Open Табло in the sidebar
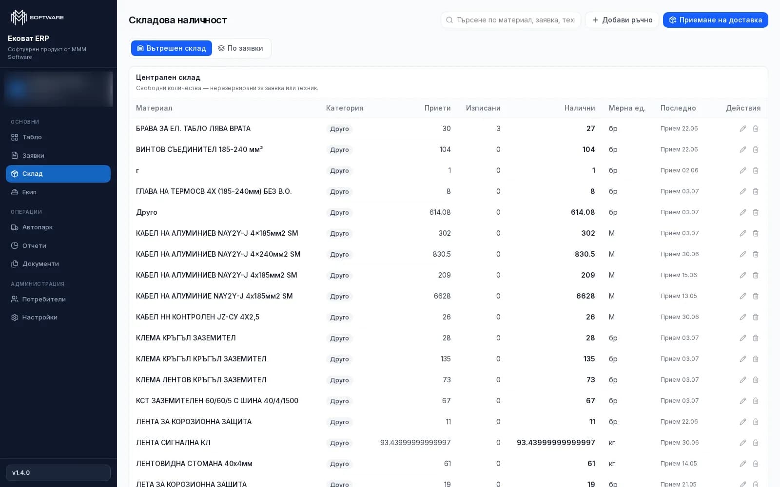This screenshot has width=780, height=487. click(x=58, y=137)
